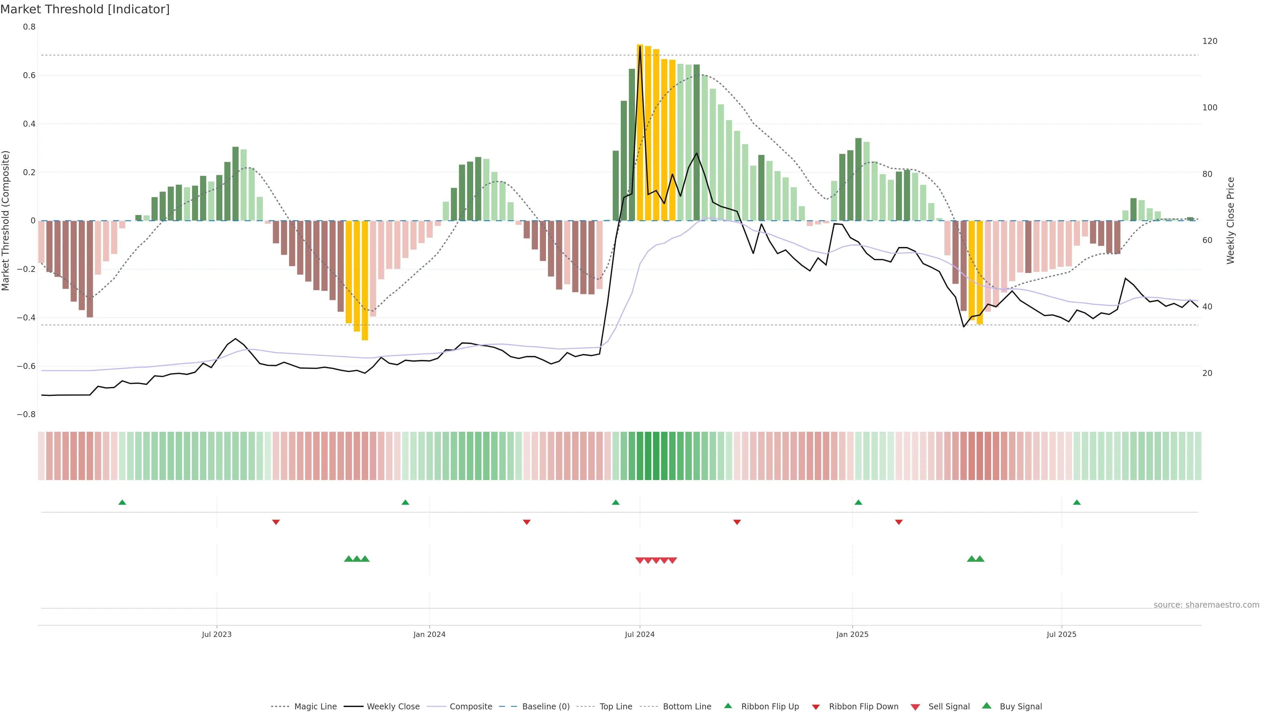Screen dimensions: 1276x718
Task: Toggle the Top Line legend entry
Action: [616, 707]
